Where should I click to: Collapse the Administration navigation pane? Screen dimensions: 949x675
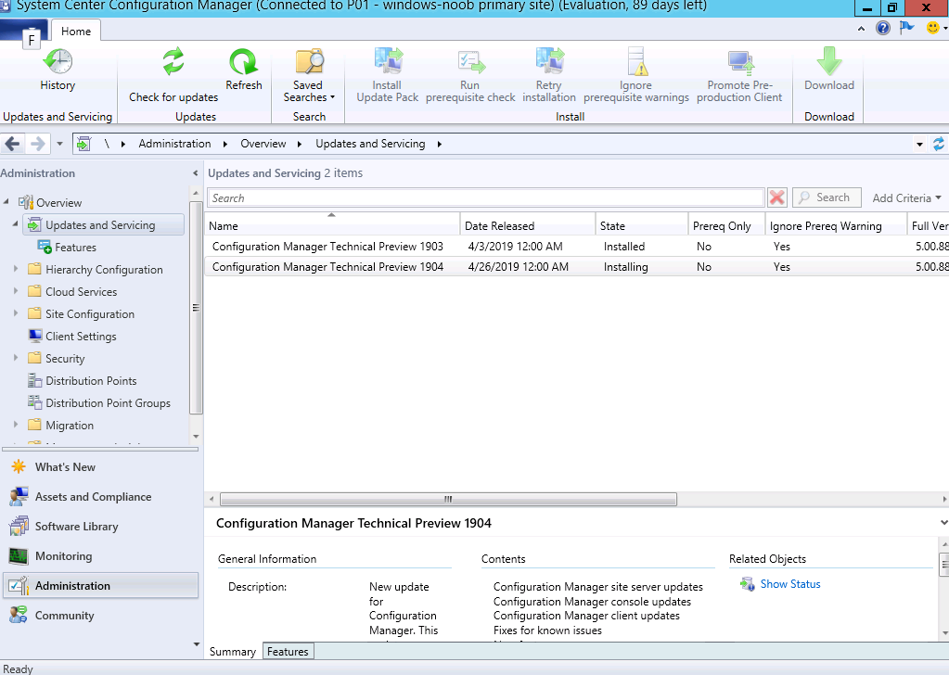coord(195,173)
